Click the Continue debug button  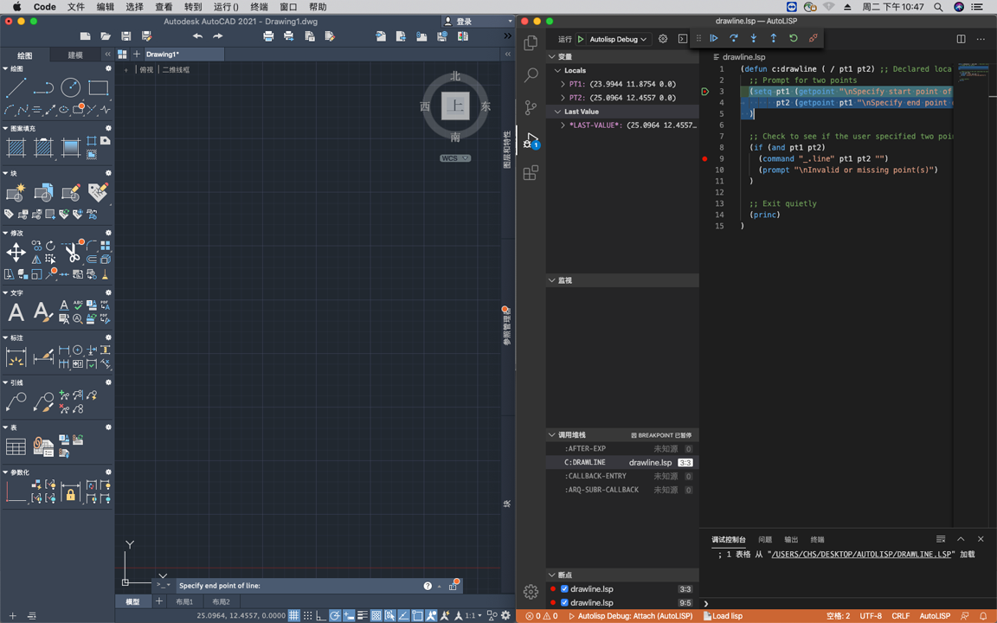[x=714, y=39]
